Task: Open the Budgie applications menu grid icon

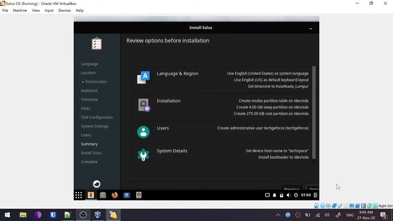Action: click(79, 195)
